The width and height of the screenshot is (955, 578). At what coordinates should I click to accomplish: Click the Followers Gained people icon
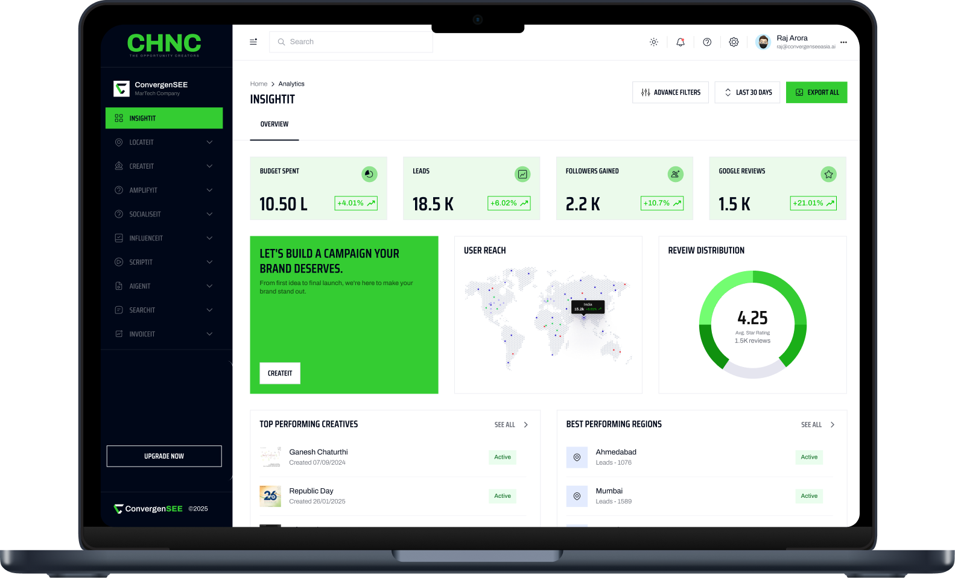(x=676, y=174)
